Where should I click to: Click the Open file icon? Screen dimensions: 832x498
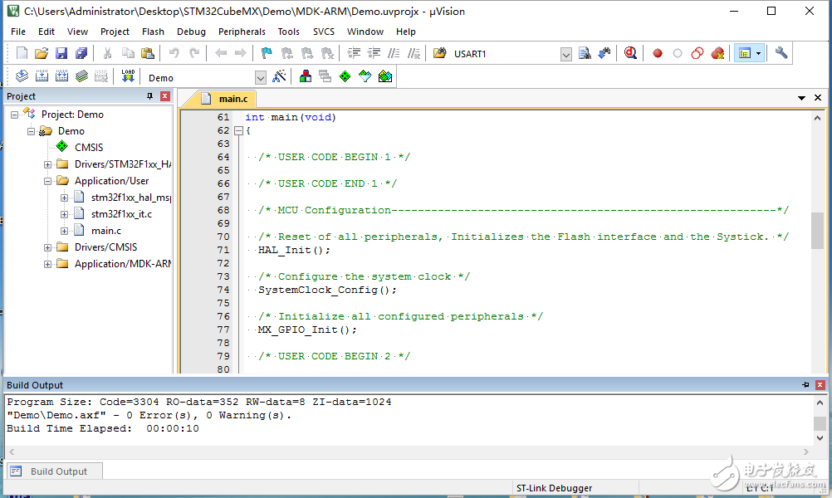42,53
